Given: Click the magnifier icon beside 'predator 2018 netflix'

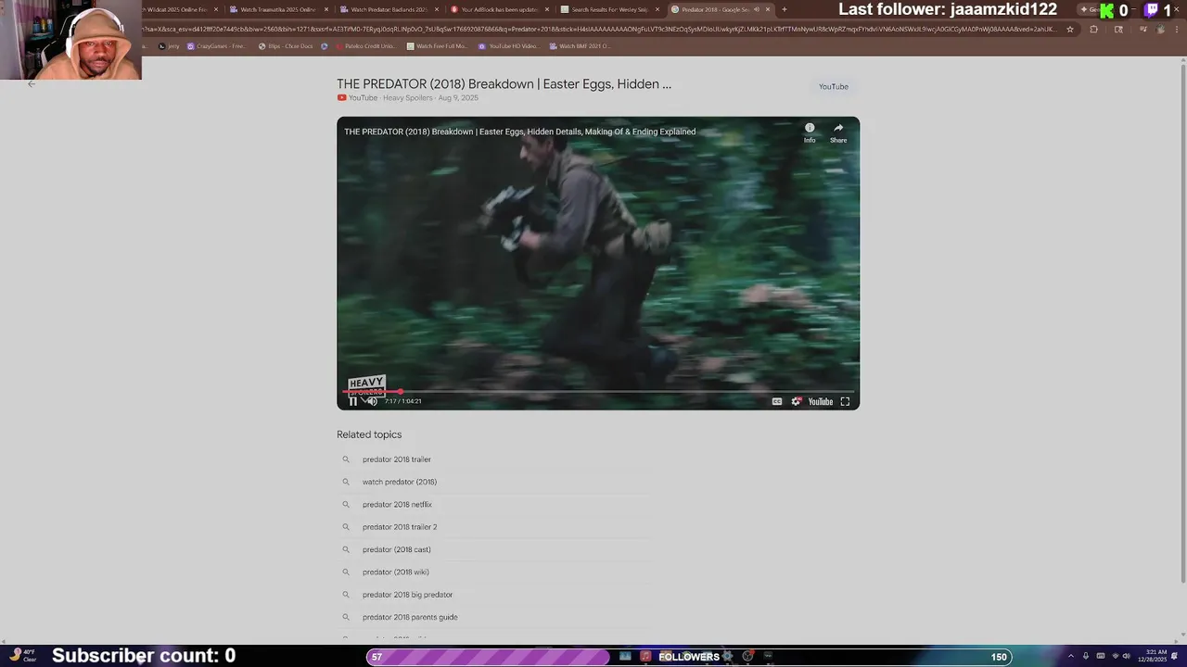Looking at the screenshot, I should (x=346, y=505).
